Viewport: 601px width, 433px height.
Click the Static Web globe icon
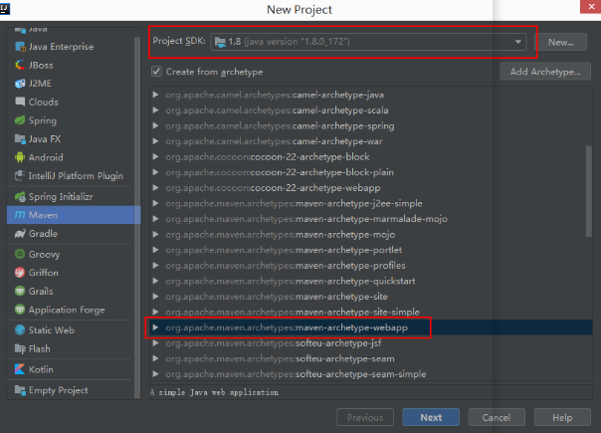tap(20, 329)
